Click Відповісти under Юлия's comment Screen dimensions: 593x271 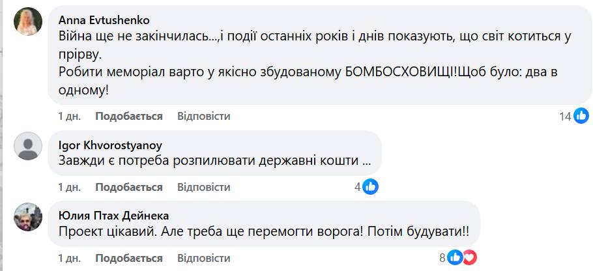pos(204,257)
